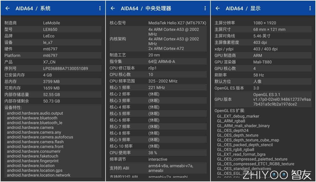316x182 pixels.
Task: Select the 硬件 mt6797 row
Action: point(53,49)
